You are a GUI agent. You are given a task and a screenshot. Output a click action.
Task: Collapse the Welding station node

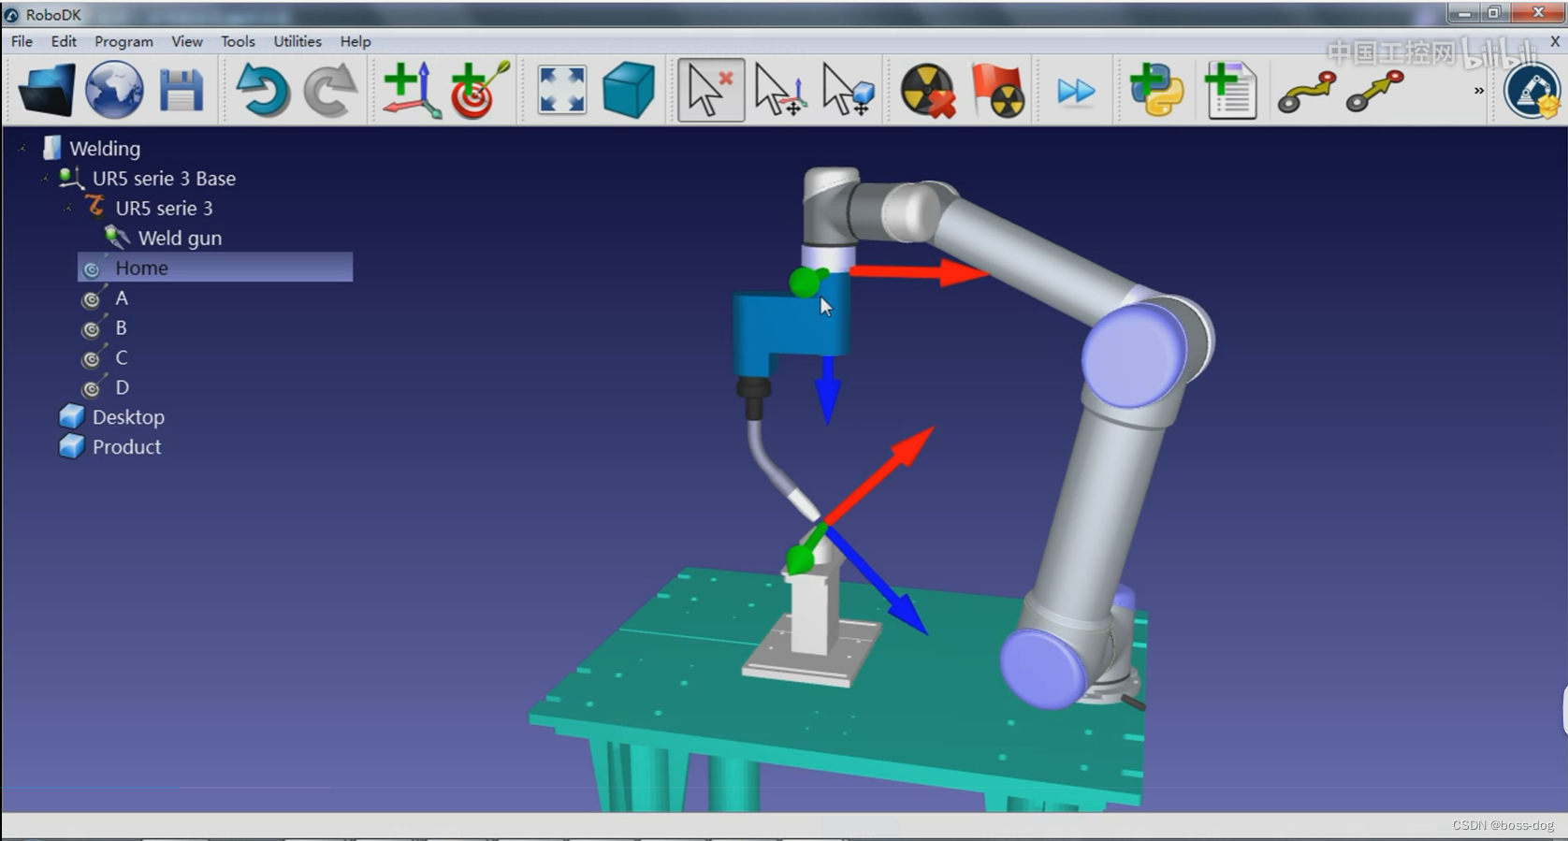pyautogui.click(x=22, y=148)
